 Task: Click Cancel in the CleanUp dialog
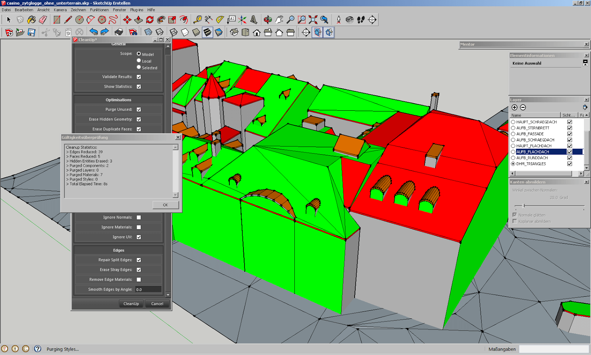click(x=157, y=304)
